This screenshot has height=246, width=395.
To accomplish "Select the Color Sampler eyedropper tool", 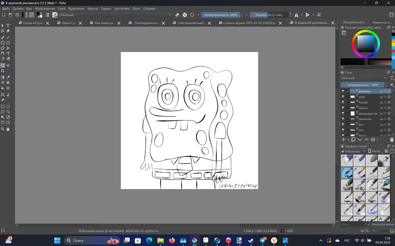I will click(8, 77).
